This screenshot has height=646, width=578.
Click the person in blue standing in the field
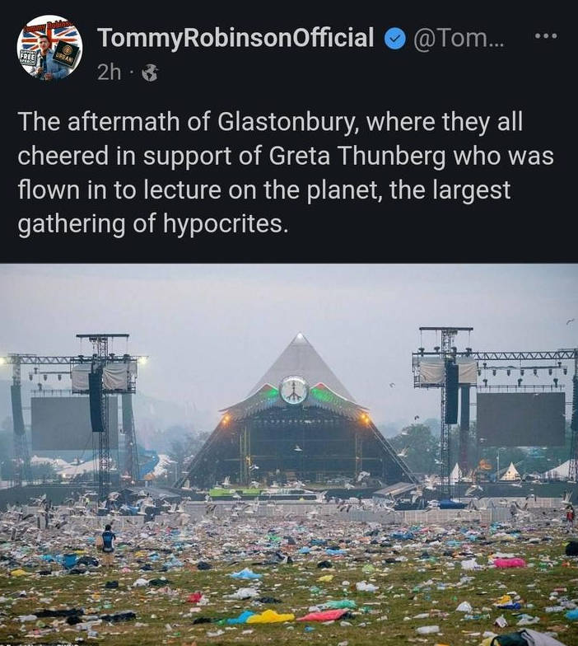tap(108, 540)
